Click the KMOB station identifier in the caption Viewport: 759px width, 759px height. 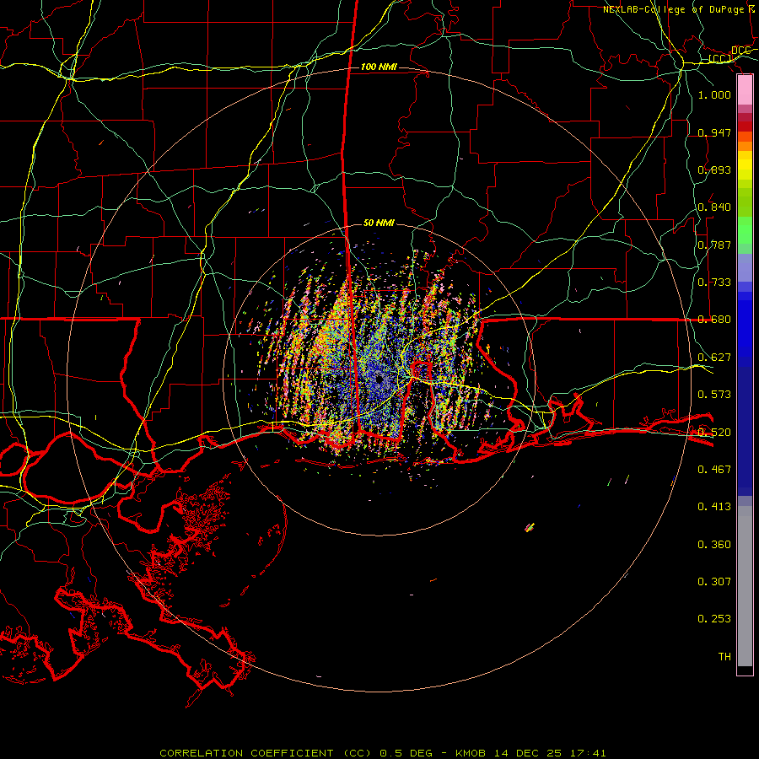click(471, 753)
